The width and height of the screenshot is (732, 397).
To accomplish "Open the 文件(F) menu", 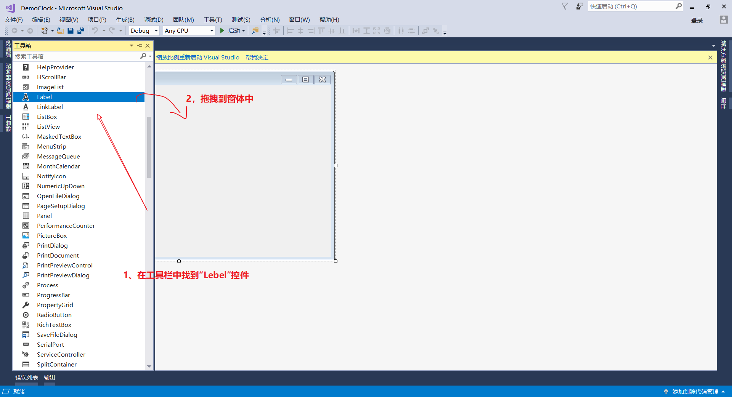I will pyautogui.click(x=14, y=20).
